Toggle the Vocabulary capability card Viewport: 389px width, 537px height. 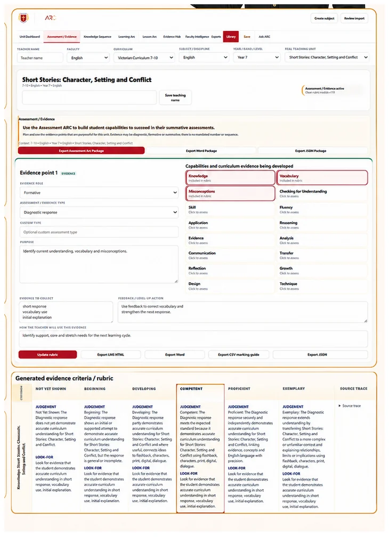322,178
